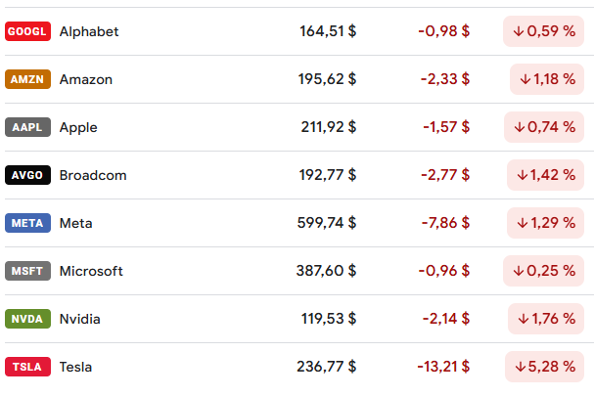Click the Tesla stock name
The image size is (594, 397).
click(x=75, y=367)
